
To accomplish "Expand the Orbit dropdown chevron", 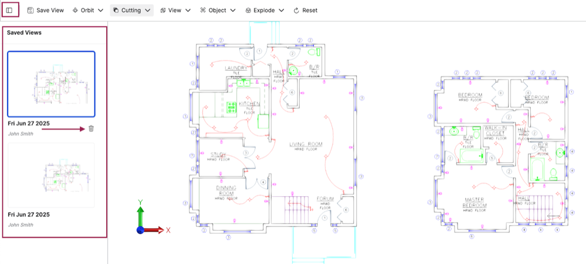I will 100,11.
